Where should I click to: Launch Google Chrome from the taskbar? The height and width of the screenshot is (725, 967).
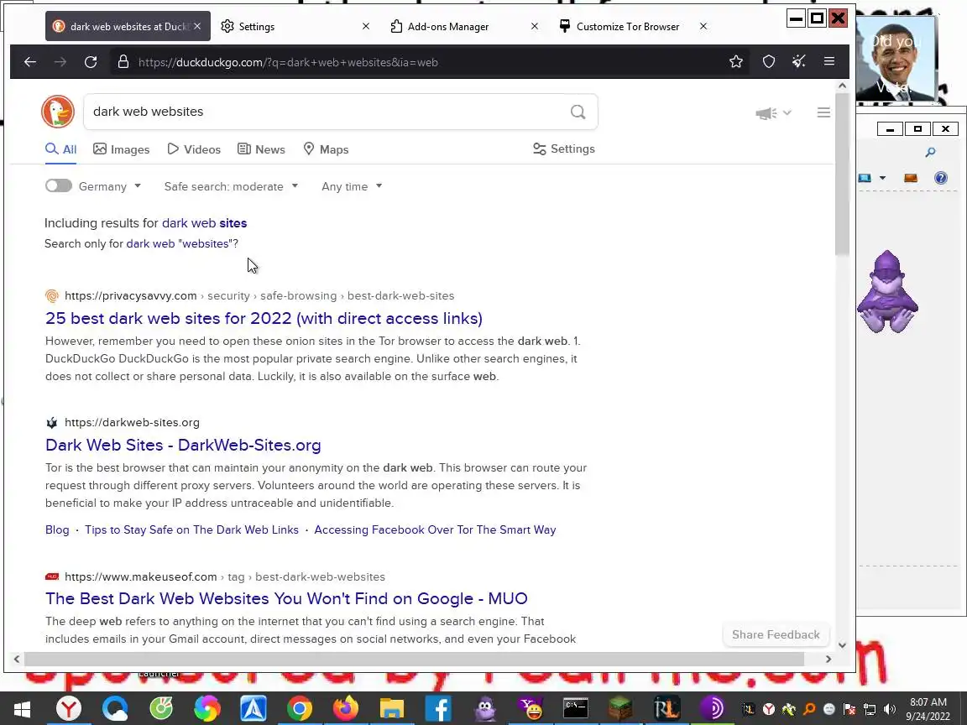coord(299,708)
